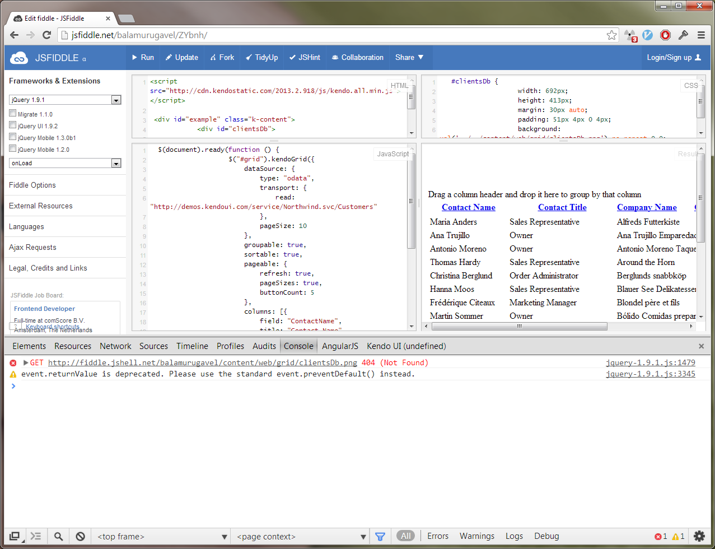The image size is (715, 549).
Task: Open the Audits tab
Action: coord(264,346)
